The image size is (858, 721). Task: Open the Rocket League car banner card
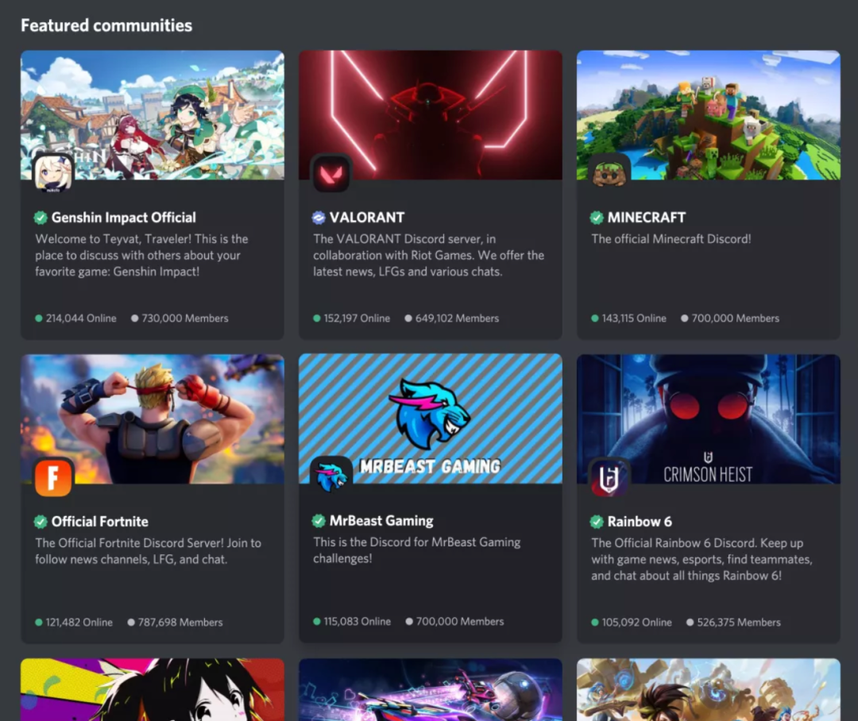(x=430, y=690)
